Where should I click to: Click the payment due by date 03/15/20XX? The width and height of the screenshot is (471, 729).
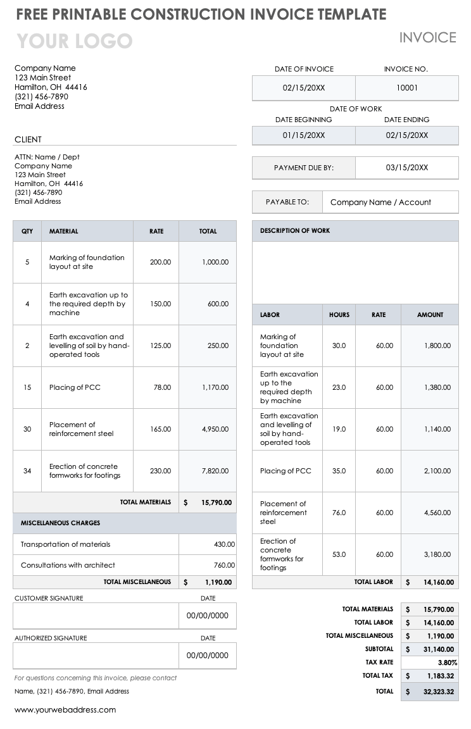click(407, 168)
